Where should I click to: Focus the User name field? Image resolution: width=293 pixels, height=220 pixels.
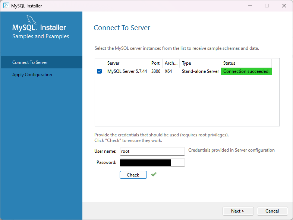152,151
